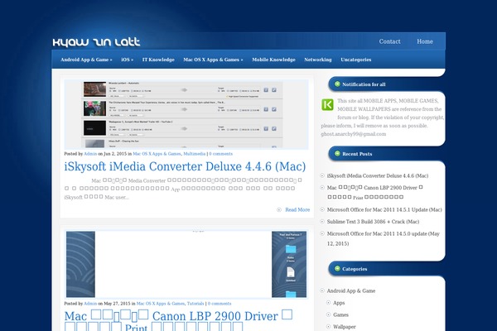Screen dimensions: 497x331
Task: Open the Android App & Game sidebar category
Action: click(351, 290)
